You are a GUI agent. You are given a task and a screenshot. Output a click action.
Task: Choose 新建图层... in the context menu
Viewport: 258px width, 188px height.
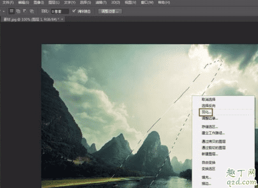[209, 154]
